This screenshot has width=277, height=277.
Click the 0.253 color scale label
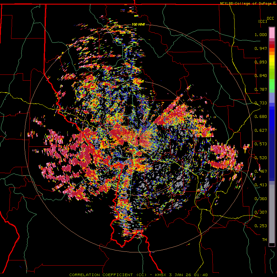coord(261,226)
